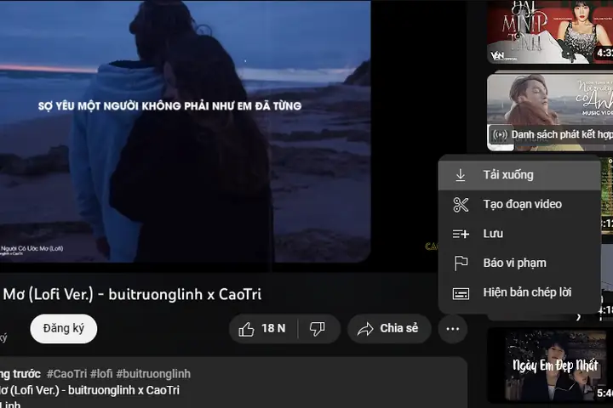Image resolution: width=613 pixels, height=408 pixels.
Task: Click the share arrow icon
Action: (x=365, y=329)
